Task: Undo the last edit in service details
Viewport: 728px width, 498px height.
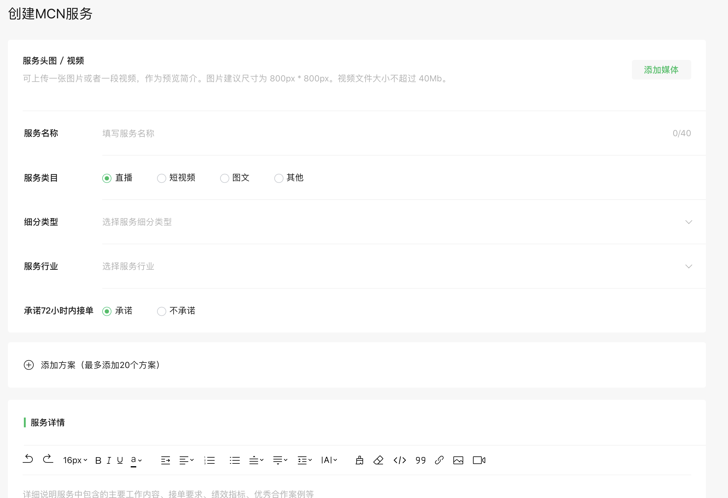Action: (28, 460)
